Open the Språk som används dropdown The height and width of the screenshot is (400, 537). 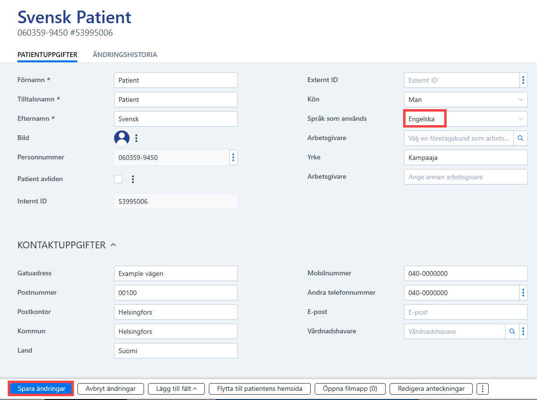click(x=466, y=119)
